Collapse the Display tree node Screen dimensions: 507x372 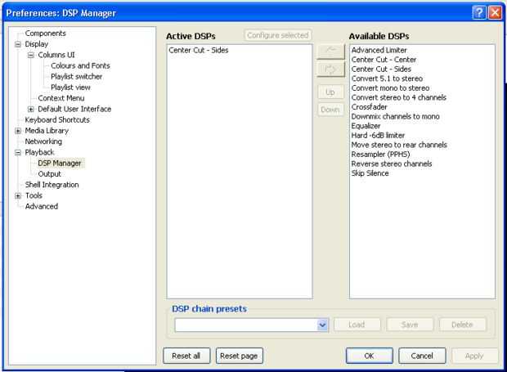pyautogui.click(x=18, y=44)
